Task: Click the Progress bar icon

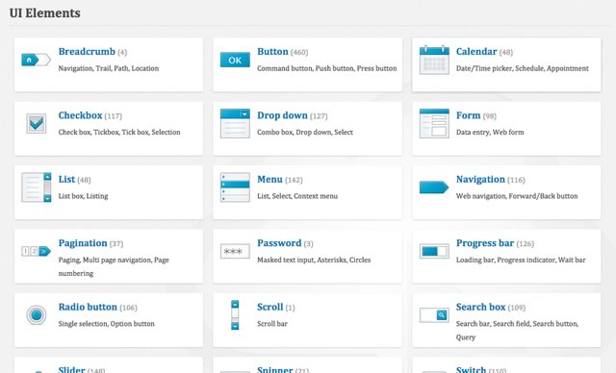Action: click(x=434, y=252)
